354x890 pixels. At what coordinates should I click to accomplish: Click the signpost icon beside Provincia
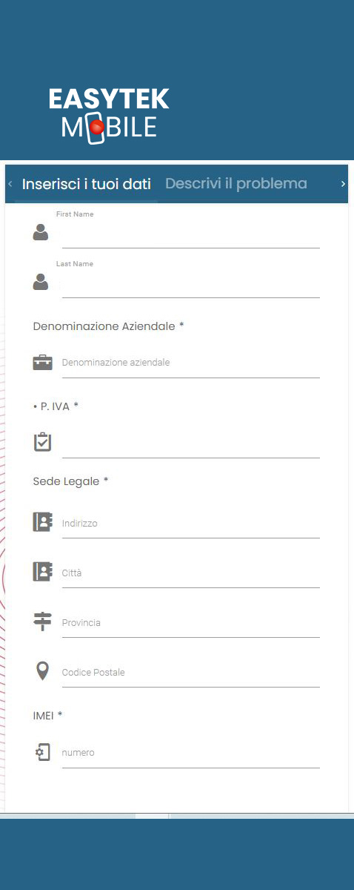point(43,622)
